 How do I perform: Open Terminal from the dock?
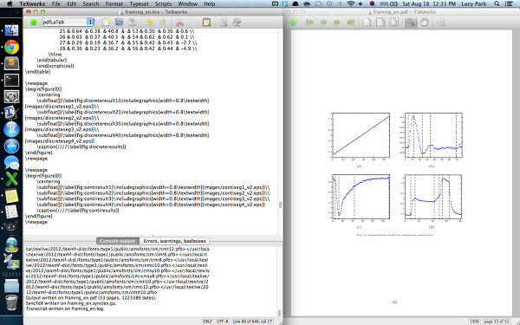point(11,81)
